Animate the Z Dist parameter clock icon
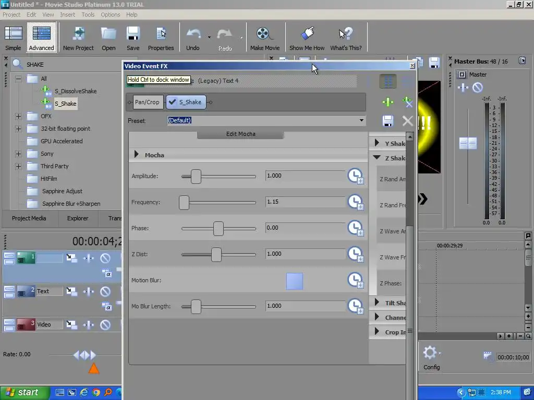The width and height of the screenshot is (534, 400). 356,254
